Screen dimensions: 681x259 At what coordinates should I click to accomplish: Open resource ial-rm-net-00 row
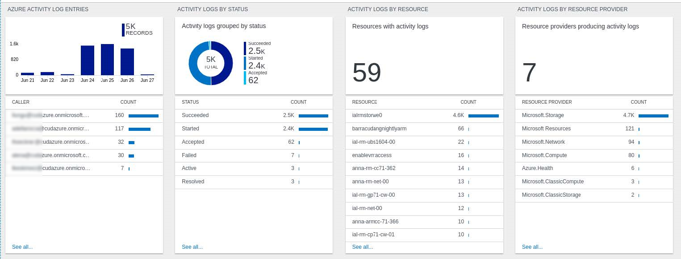tap(424, 208)
